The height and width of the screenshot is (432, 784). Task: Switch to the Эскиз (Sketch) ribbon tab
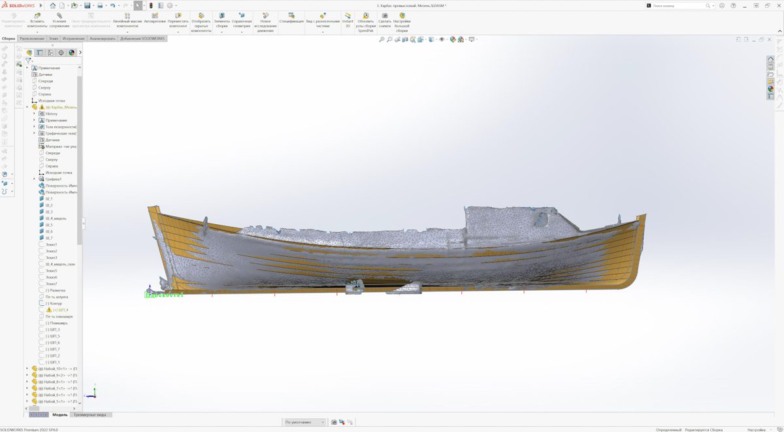(x=54, y=39)
